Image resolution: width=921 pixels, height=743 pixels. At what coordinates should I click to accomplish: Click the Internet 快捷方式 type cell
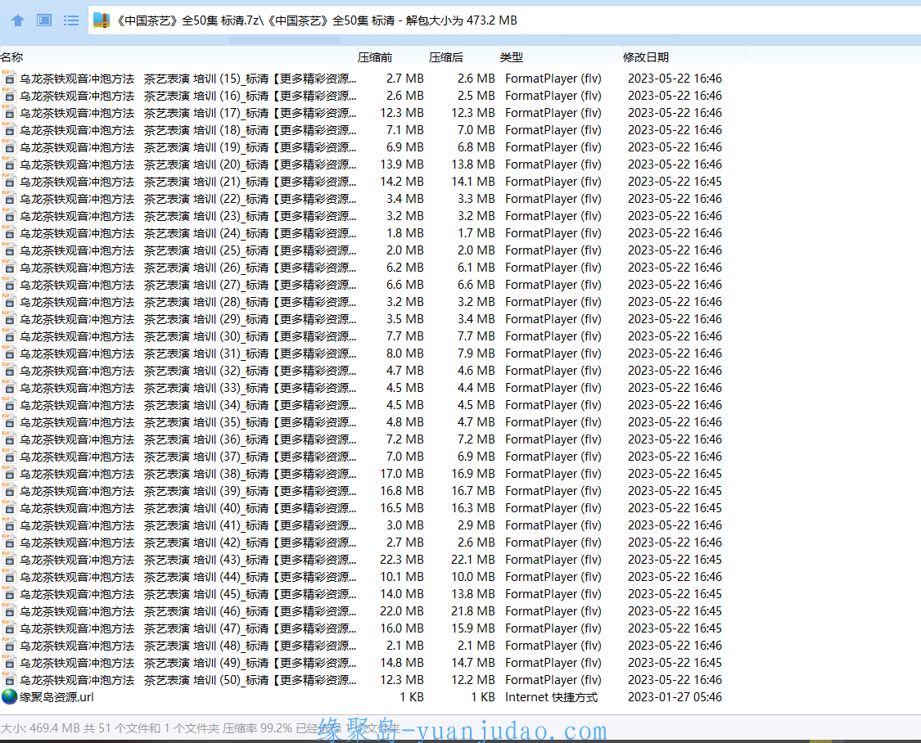[x=551, y=697]
